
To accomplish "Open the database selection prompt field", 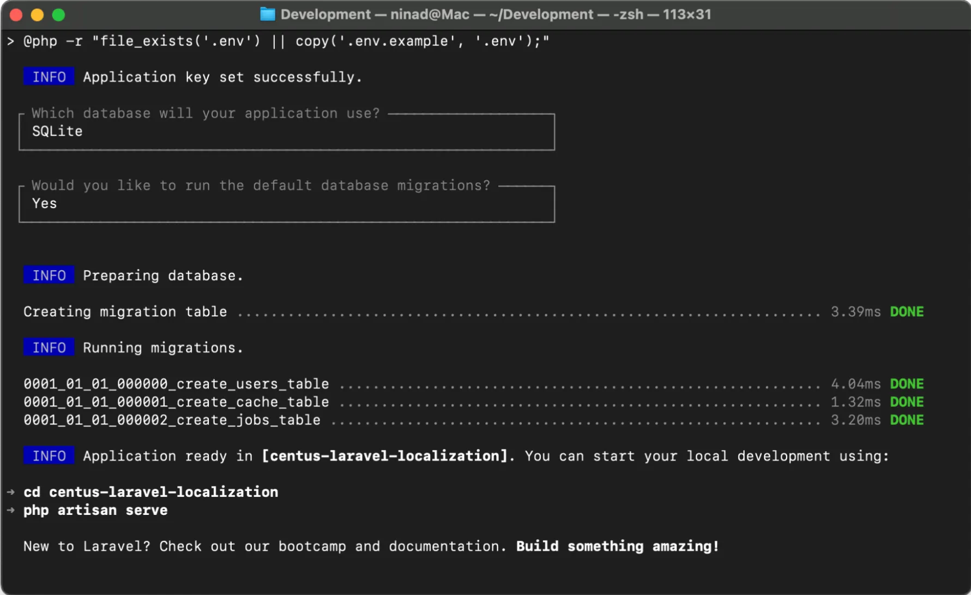I will pyautogui.click(x=286, y=131).
